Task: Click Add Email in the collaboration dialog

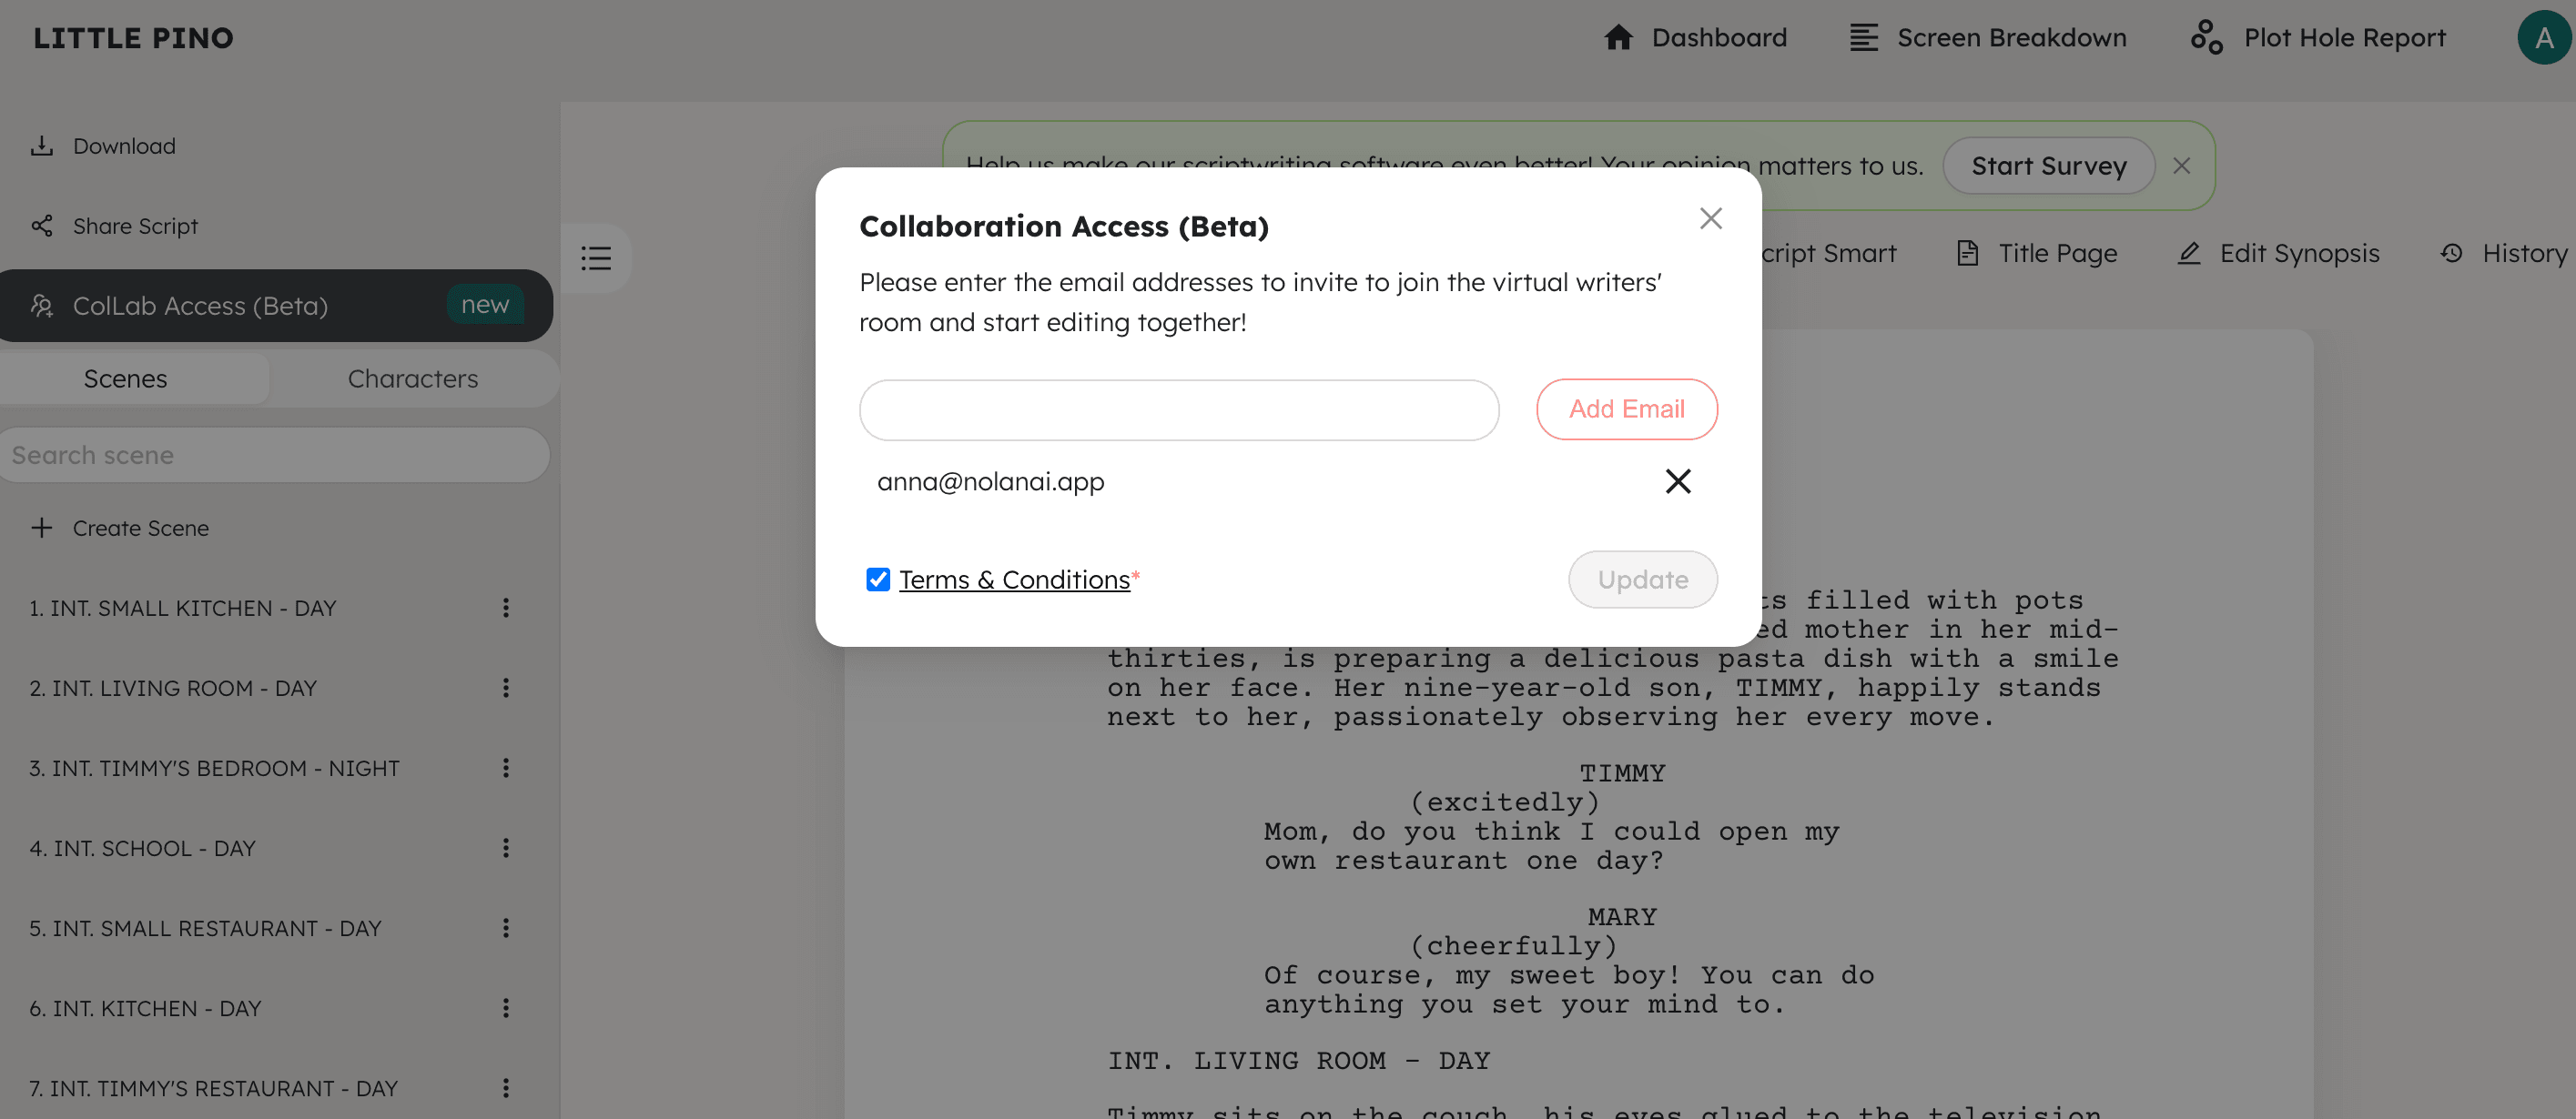Action: point(1626,409)
